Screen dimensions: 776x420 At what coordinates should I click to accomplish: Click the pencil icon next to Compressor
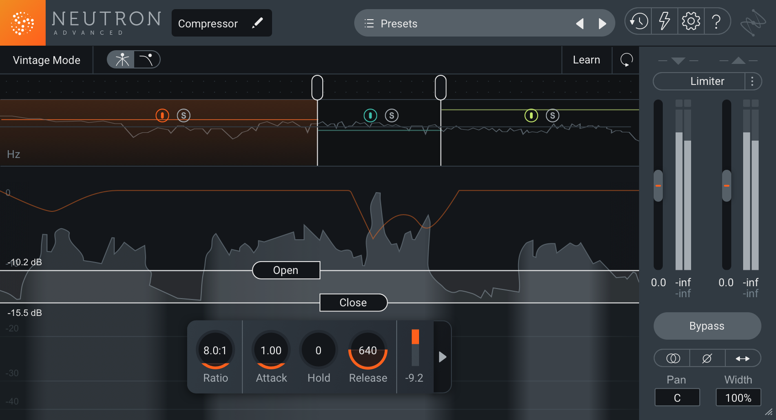point(257,23)
